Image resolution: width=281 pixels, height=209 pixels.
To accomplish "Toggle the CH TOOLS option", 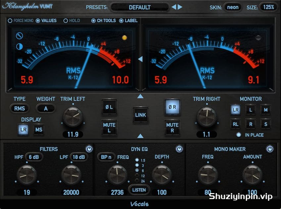I will [104, 21].
